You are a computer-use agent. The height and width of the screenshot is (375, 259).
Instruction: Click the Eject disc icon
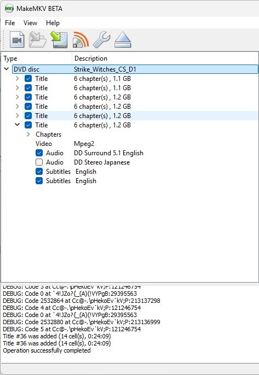point(123,39)
